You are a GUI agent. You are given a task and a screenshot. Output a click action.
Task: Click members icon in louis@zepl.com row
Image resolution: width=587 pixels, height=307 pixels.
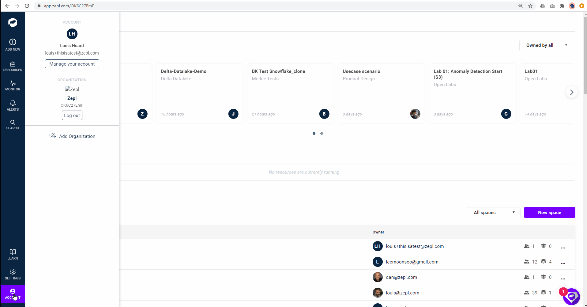point(527,293)
